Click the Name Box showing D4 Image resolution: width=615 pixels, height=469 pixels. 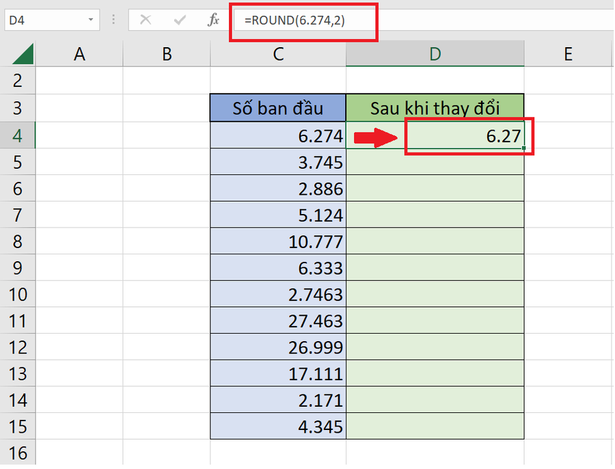coord(52,20)
